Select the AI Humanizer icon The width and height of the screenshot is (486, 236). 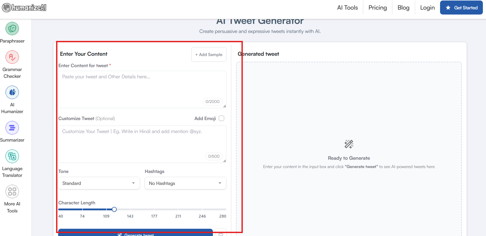pyautogui.click(x=12, y=92)
